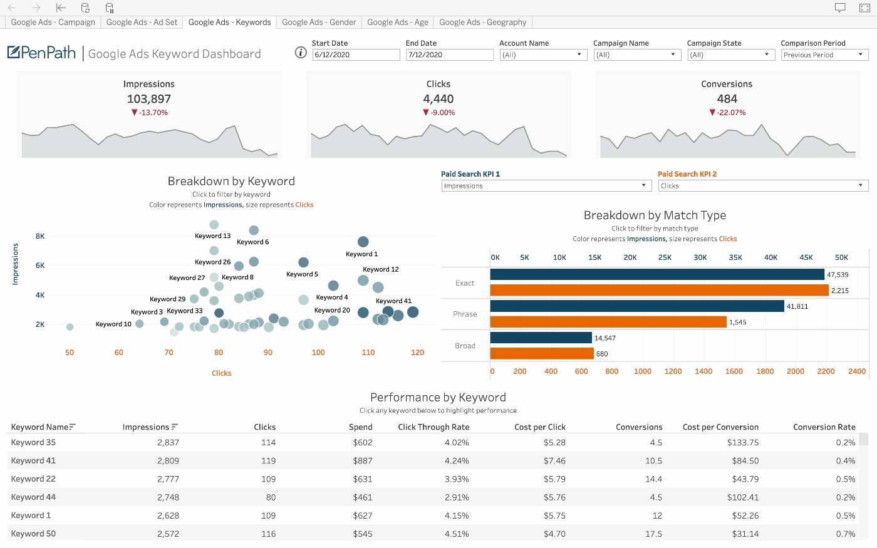
Task: Click the redo forward arrow icon
Action: pos(36,8)
